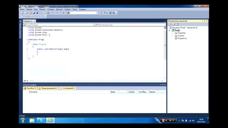Image resolution: width=228 pixels, height=128 pixels.
Task: Open the side panel tab on the left edge
Action: point(20,29)
